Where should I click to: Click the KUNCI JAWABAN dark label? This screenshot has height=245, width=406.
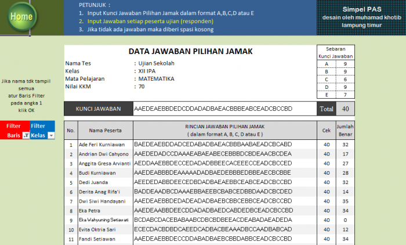(99, 109)
